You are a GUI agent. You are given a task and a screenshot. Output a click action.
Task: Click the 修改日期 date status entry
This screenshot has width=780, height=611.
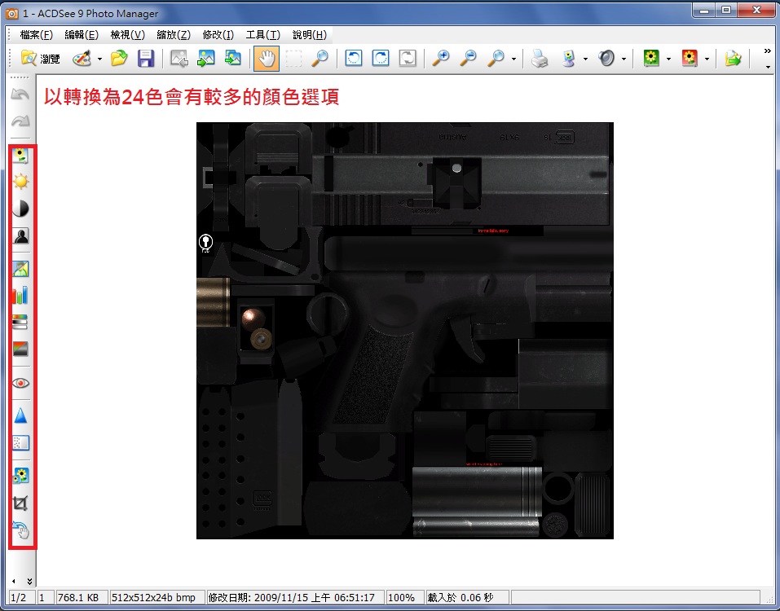point(295,598)
